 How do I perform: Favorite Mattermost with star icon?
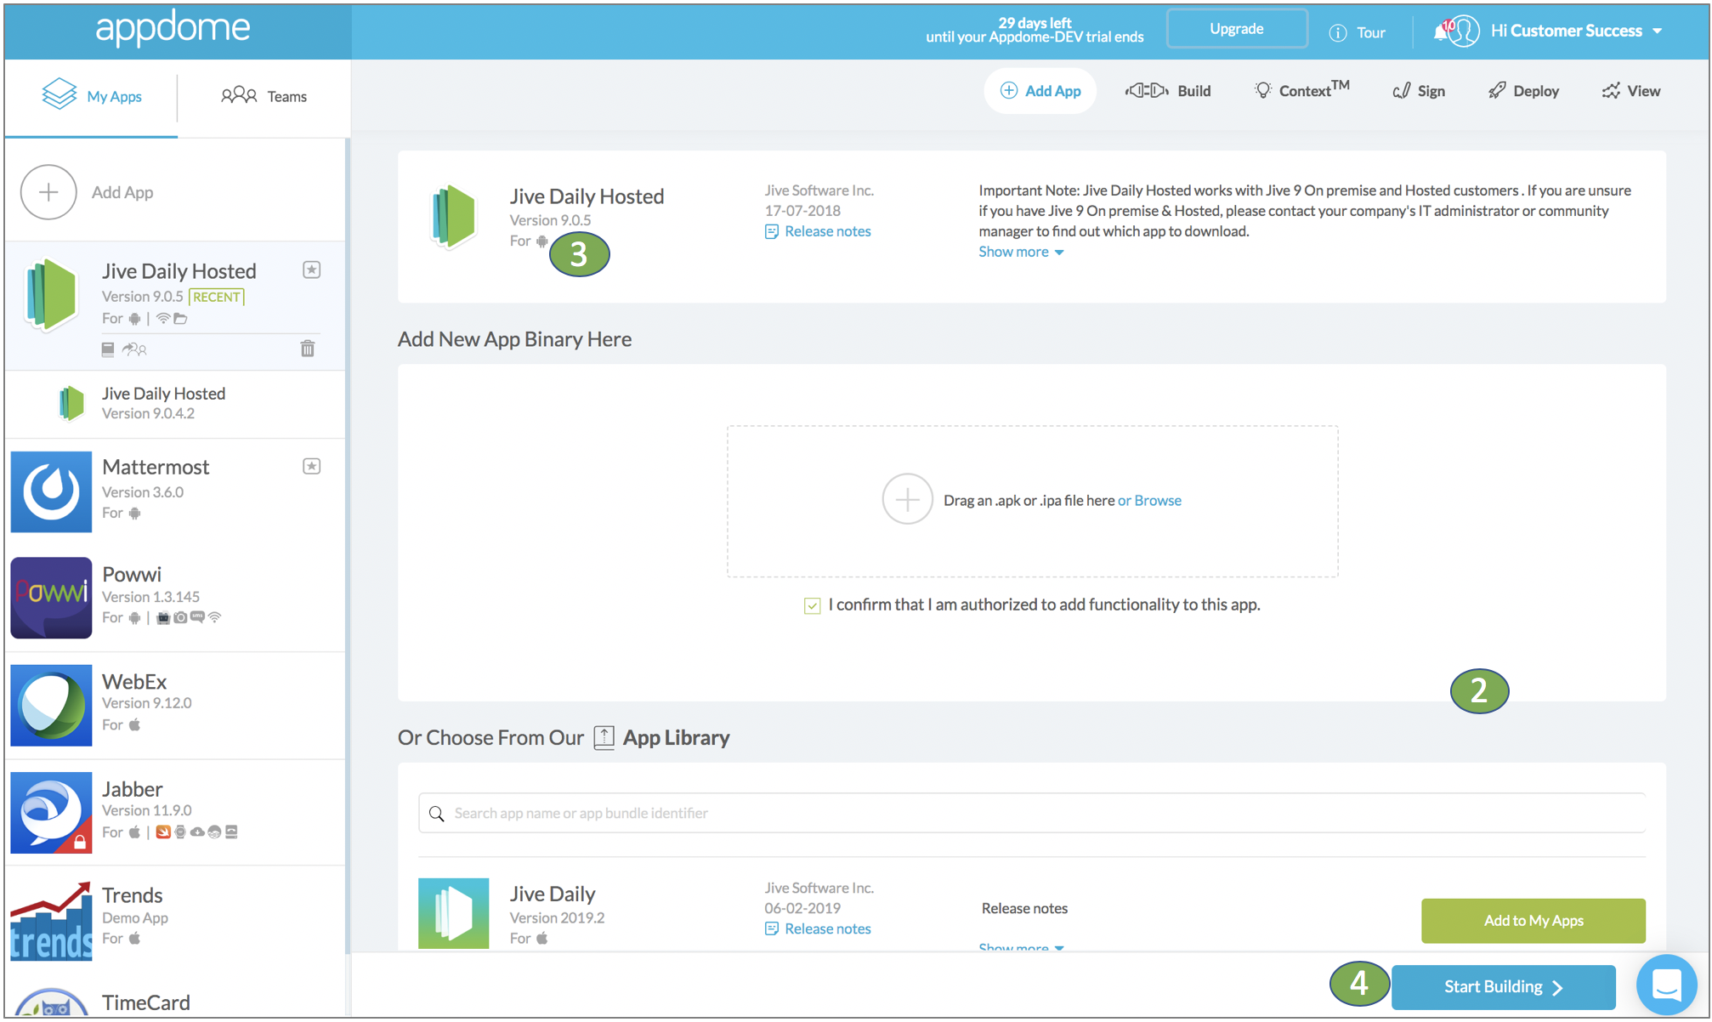click(312, 466)
